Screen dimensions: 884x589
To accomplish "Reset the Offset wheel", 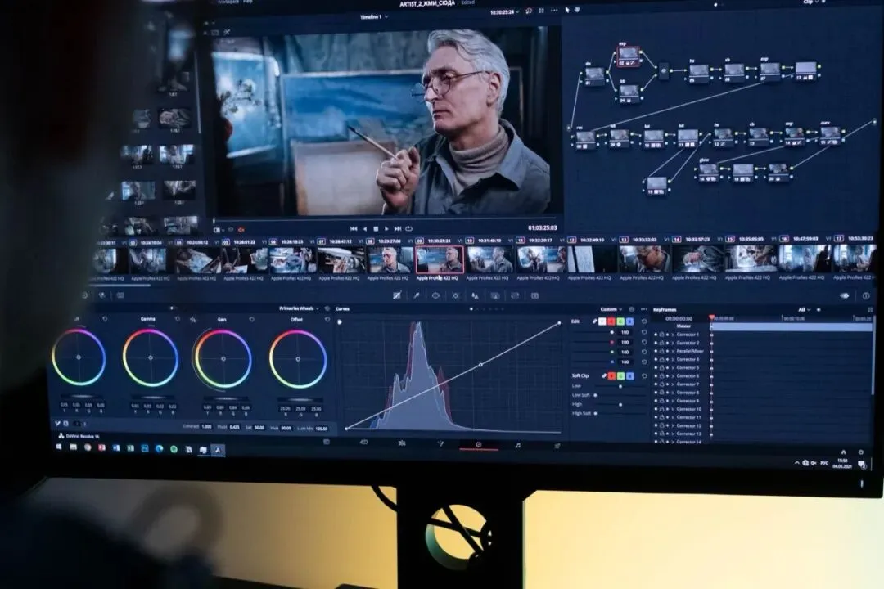I will (x=327, y=320).
